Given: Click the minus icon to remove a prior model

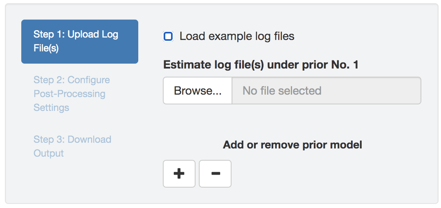Looking at the screenshot, I should (215, 174).
